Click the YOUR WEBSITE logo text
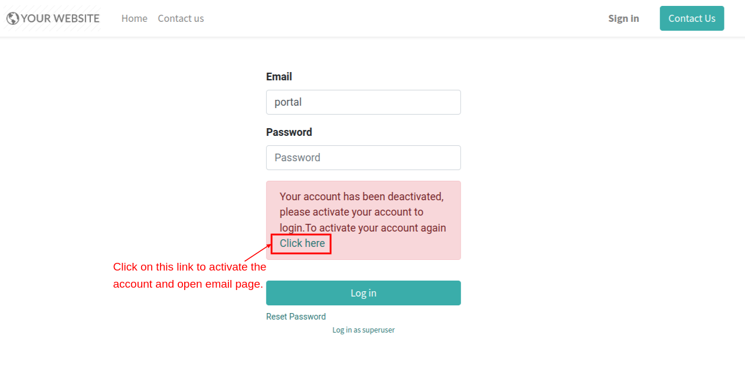The width and height of the screenshot is (745, 368). [60, 18]
